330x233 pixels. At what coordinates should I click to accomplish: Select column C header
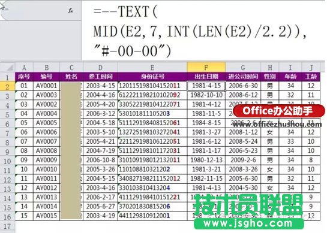(x=71, y=68)
